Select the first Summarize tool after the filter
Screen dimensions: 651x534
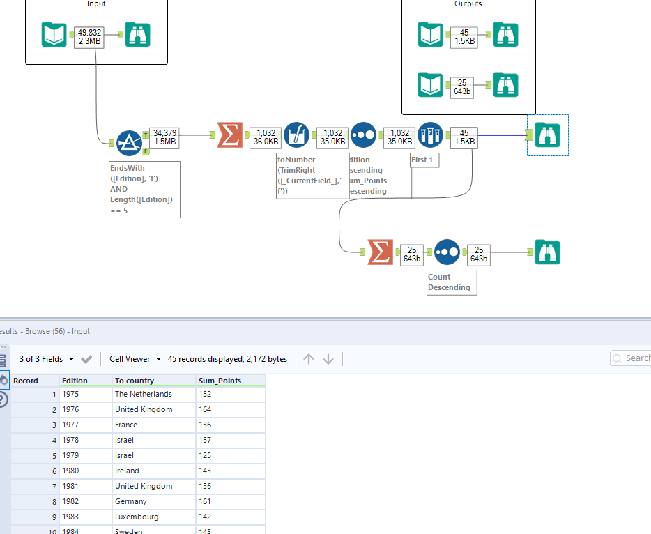tap(229, 135)
